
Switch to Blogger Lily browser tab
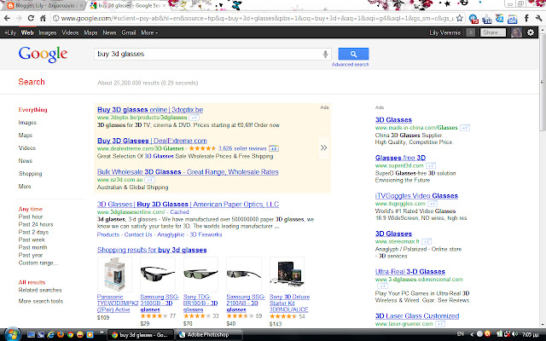(44, 6)
